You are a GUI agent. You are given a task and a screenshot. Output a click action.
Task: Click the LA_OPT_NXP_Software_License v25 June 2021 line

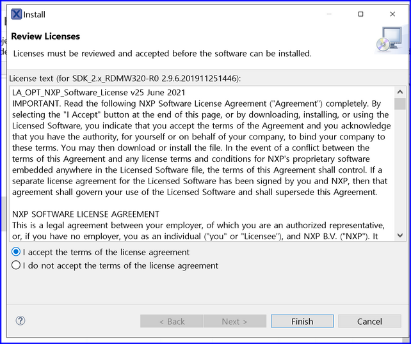(x=99, y=93)
